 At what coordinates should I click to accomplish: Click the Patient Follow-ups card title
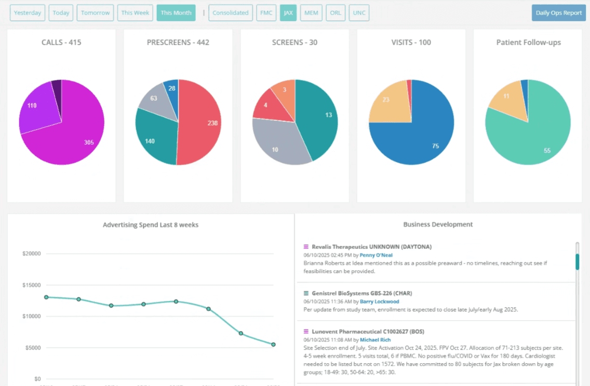pyautogui.click(x=528, y=43)
